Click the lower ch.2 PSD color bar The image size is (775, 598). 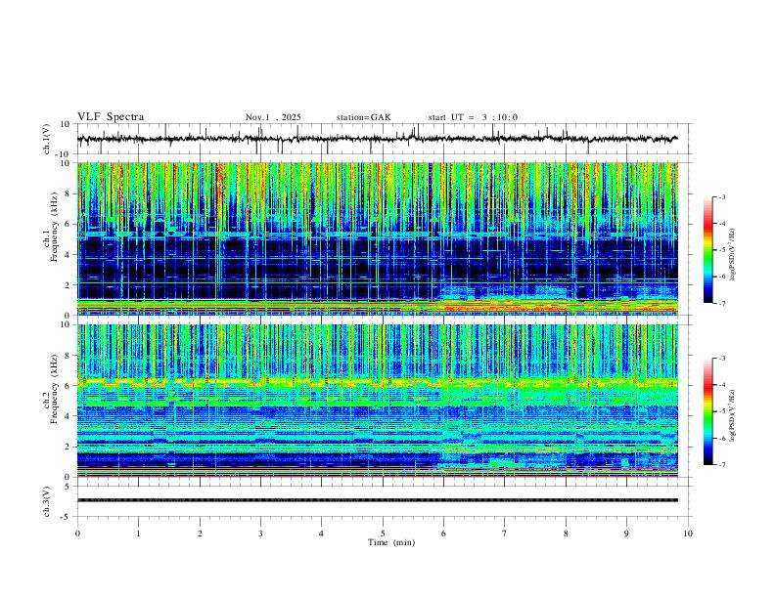click(707, 411)
